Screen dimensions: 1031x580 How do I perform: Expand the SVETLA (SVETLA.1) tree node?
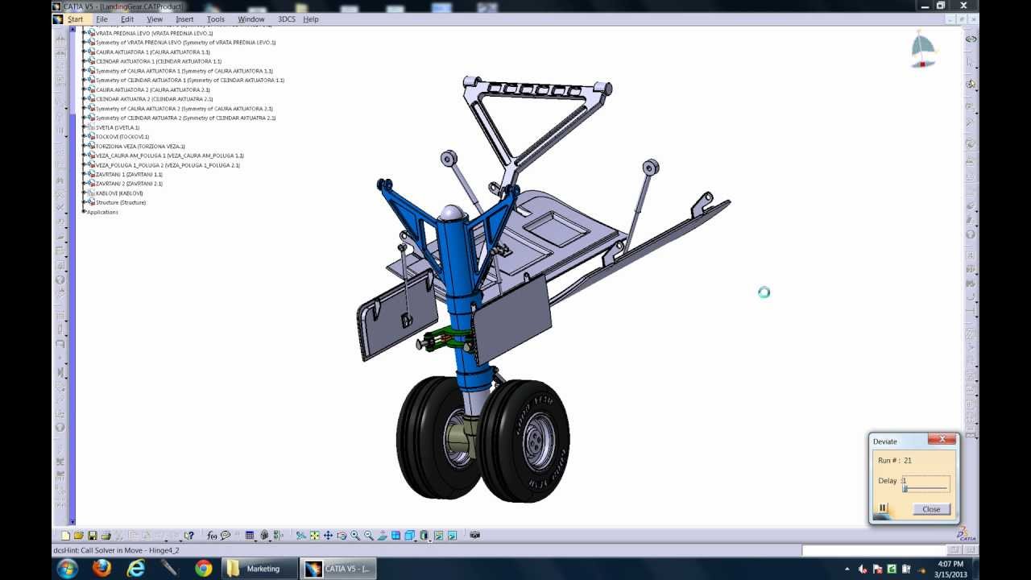pyautogui.click(x=84, y=127)
